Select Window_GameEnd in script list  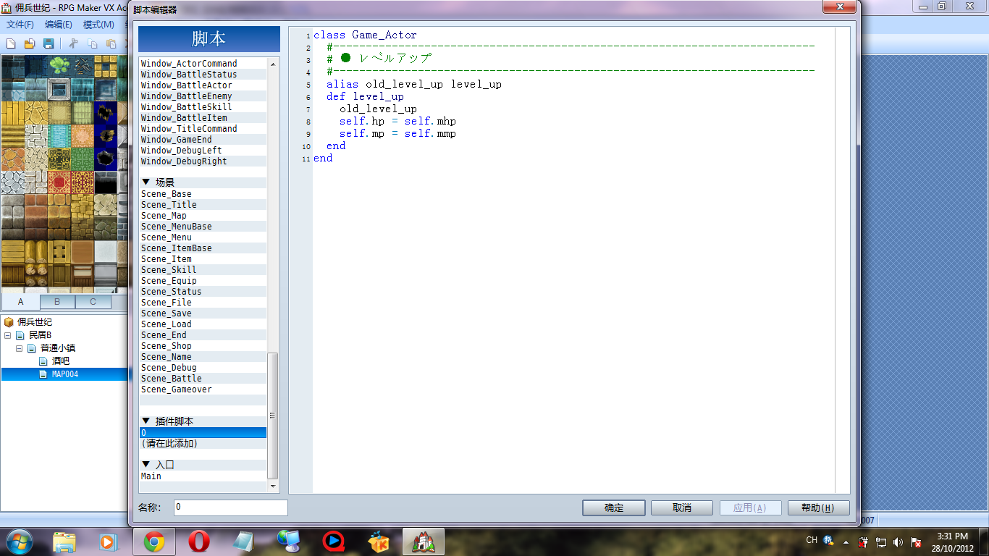click(x=203, y=140)
